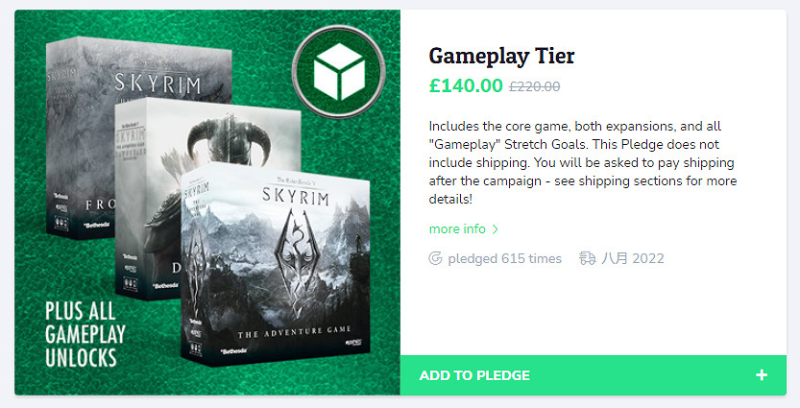Viewport: 800px width, 408px height.
Task: Click the delivery truck icon
Action: click(588, 258)
